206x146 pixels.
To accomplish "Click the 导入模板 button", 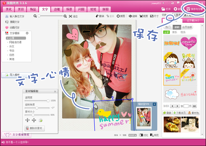I will click(x=16, y=75).
